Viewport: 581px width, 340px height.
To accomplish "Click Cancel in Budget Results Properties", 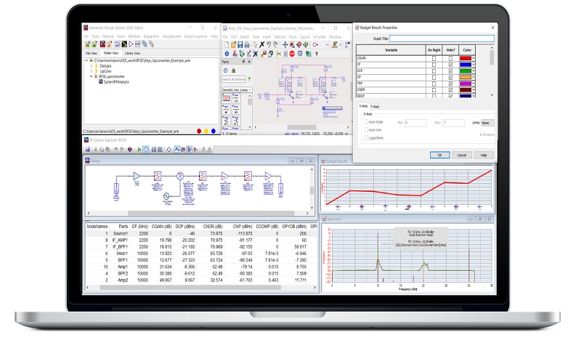I will 462,155.
